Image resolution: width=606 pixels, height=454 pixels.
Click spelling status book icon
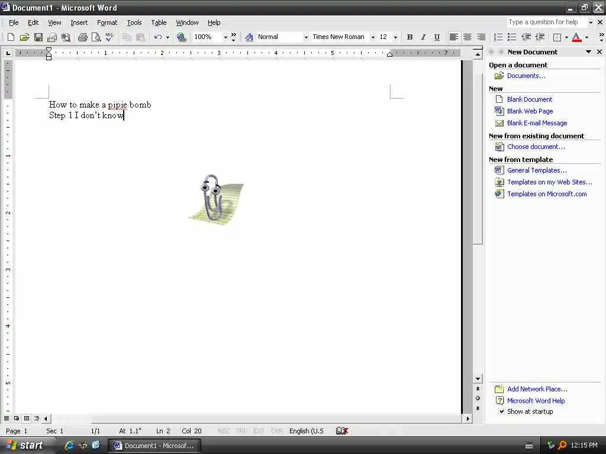[342, 431]
